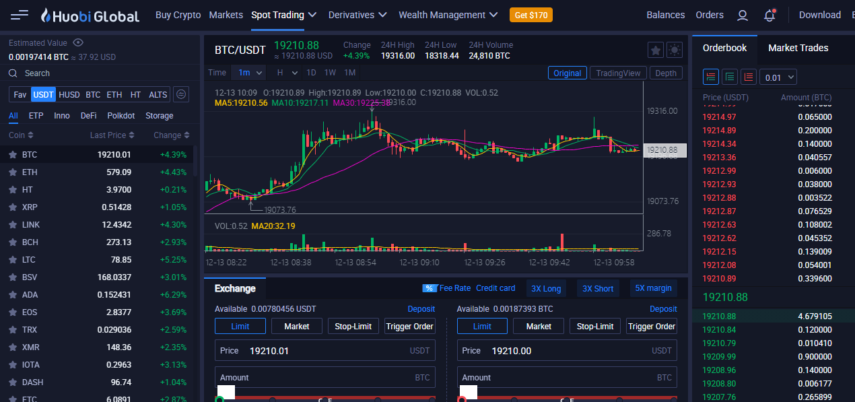This screenshot has width=855, height=402.
Task: Toggle favorite star for ADA row
Action: tap(12, 295)
